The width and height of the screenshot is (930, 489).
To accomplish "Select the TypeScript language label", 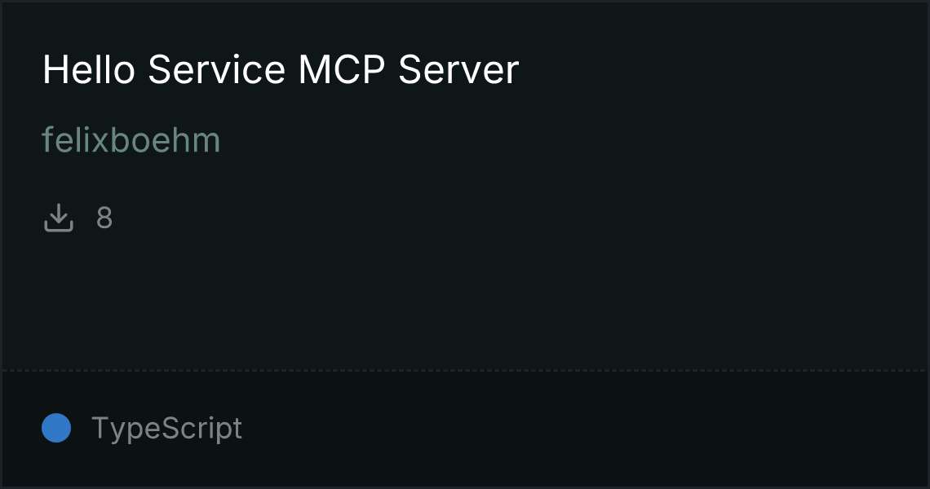I will [x=166, y=428].
